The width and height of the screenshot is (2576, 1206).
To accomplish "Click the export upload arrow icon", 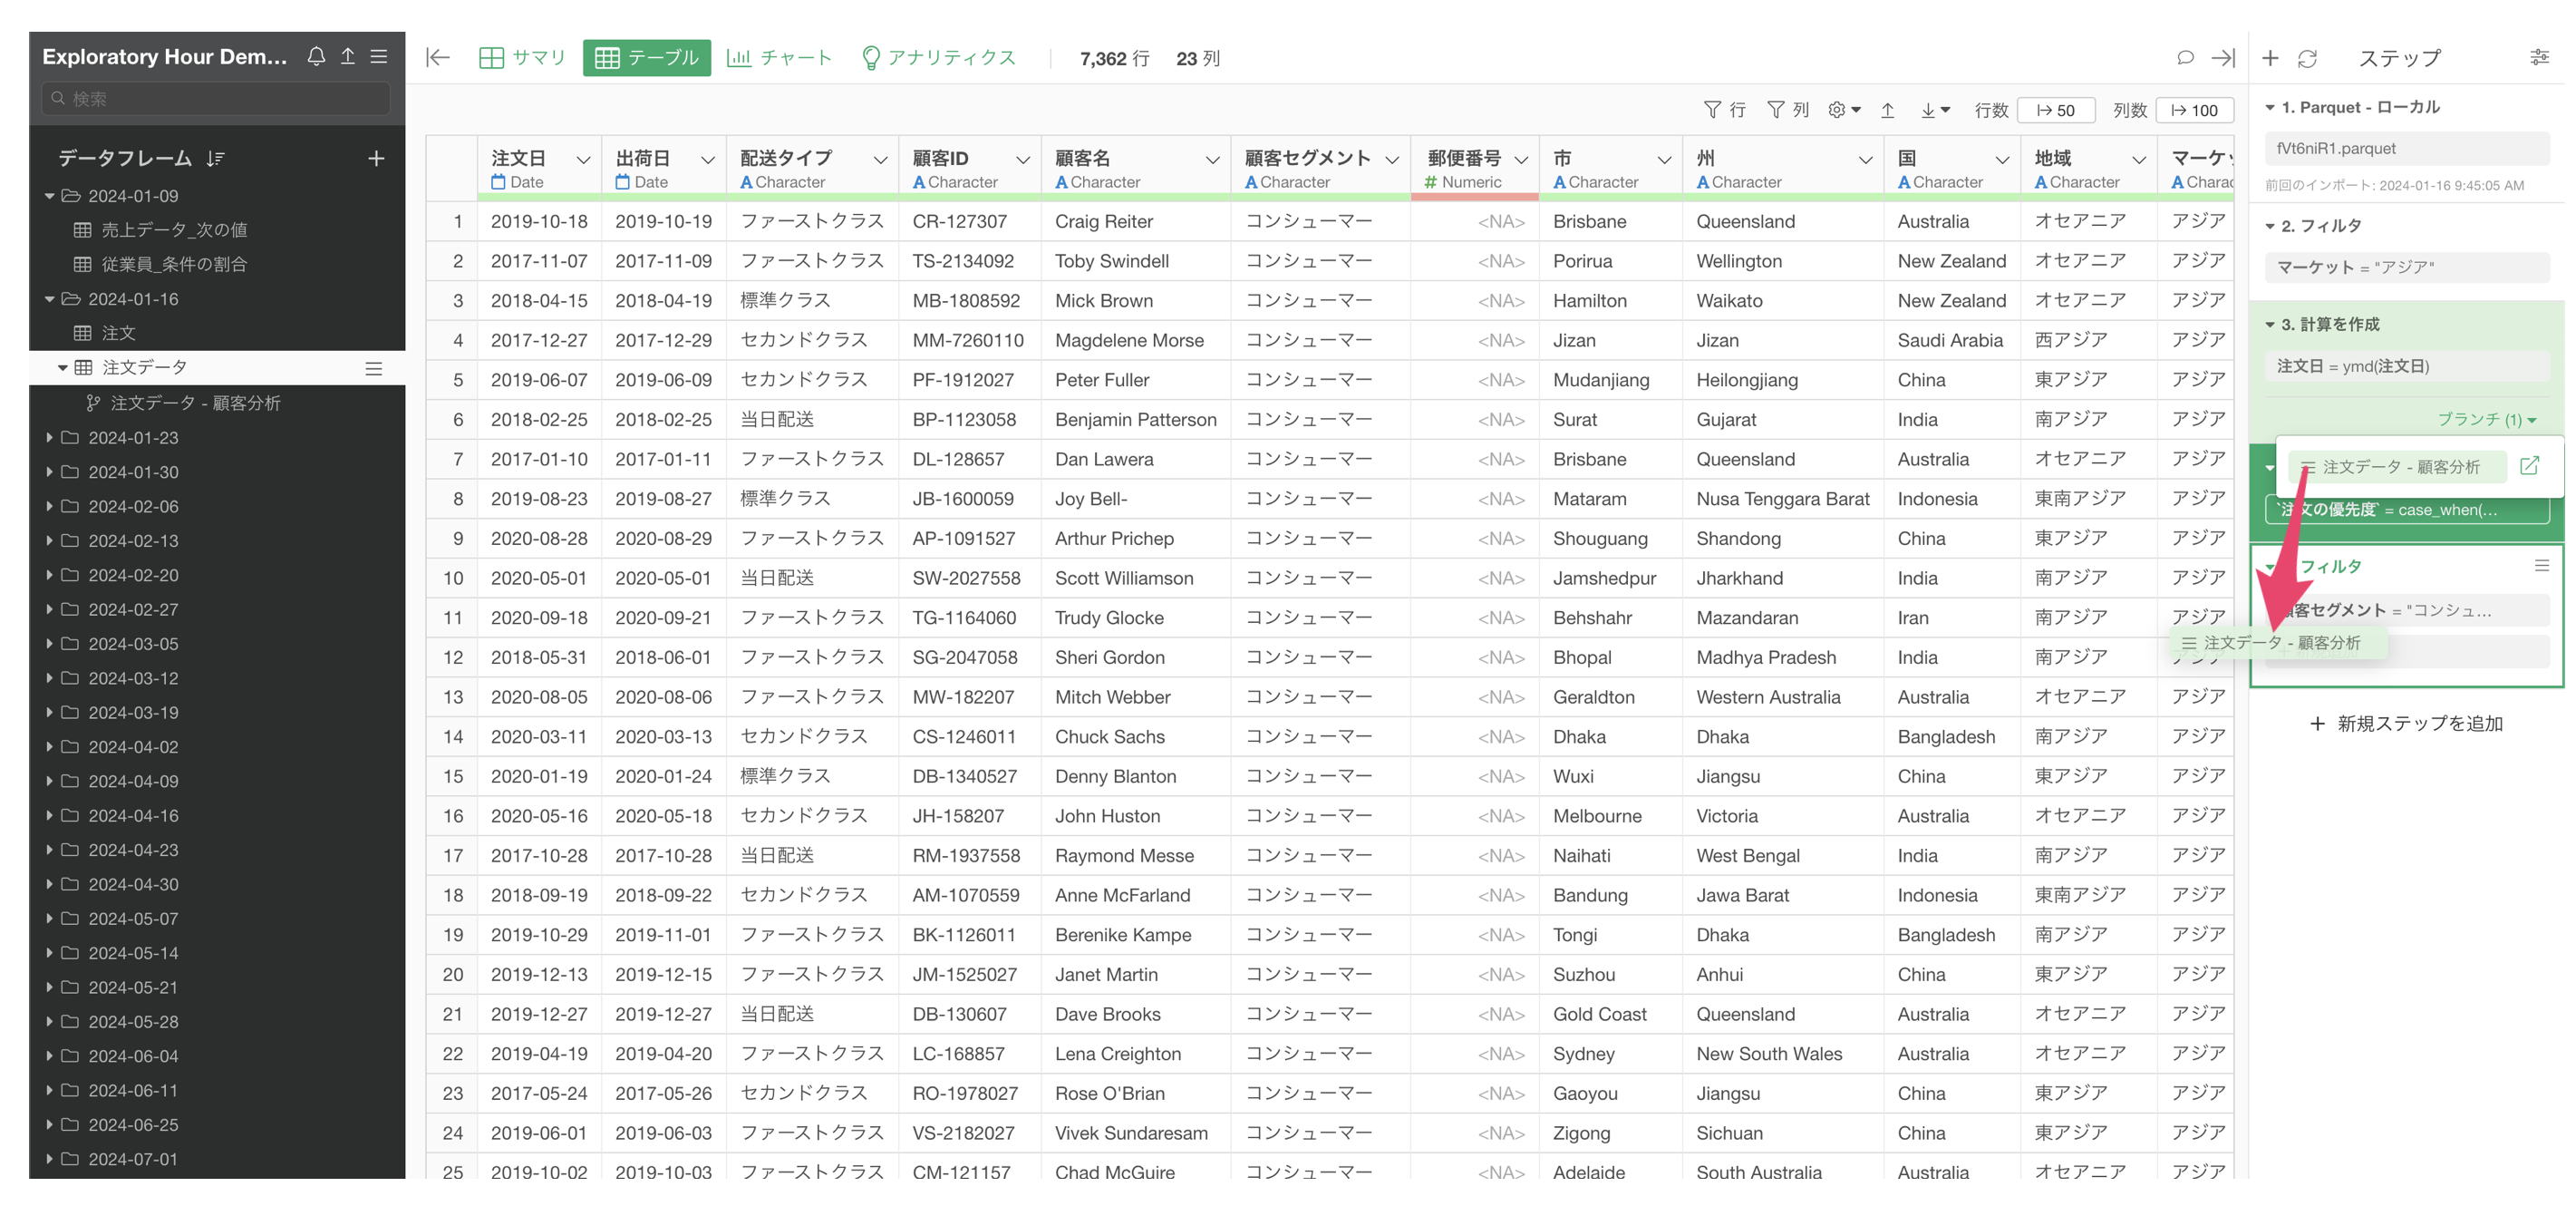I will click(x=1887, y=110).
